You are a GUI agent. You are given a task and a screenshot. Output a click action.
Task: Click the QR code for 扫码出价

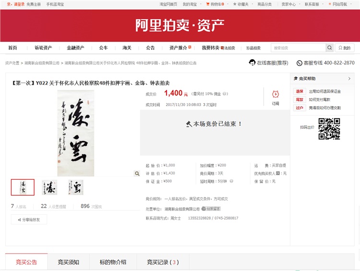329,128
